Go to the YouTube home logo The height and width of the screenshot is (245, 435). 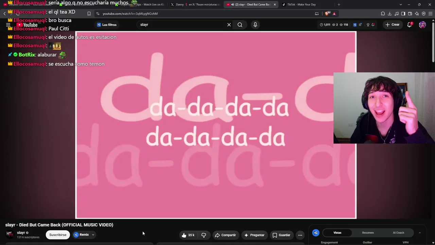[28, 25]
